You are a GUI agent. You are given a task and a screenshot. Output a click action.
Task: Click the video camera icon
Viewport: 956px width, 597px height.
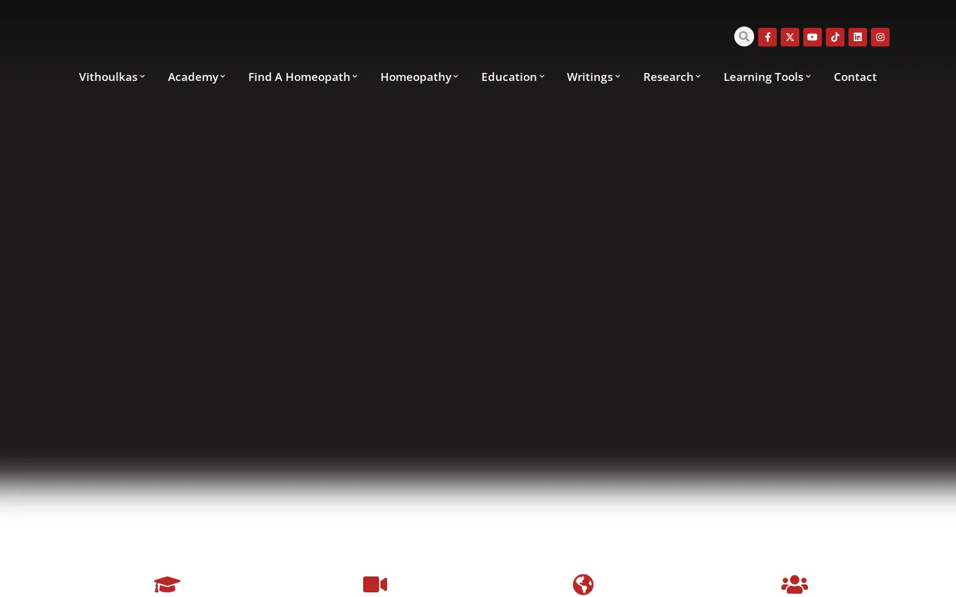pos(375,584)
